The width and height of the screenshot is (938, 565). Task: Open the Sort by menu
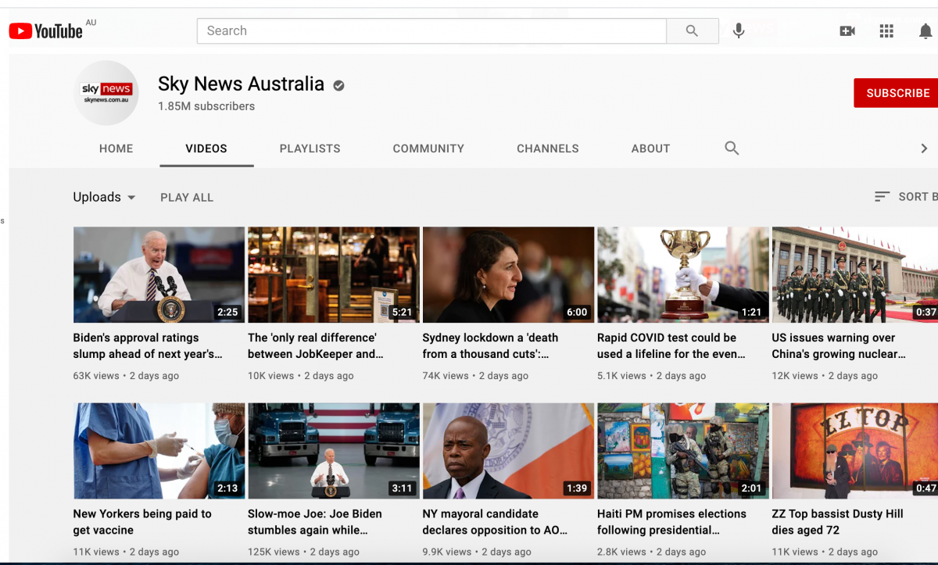click(x=904, y=197)
